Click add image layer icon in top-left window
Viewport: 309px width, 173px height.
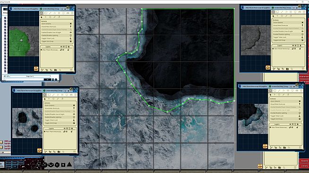click(47, 70)
